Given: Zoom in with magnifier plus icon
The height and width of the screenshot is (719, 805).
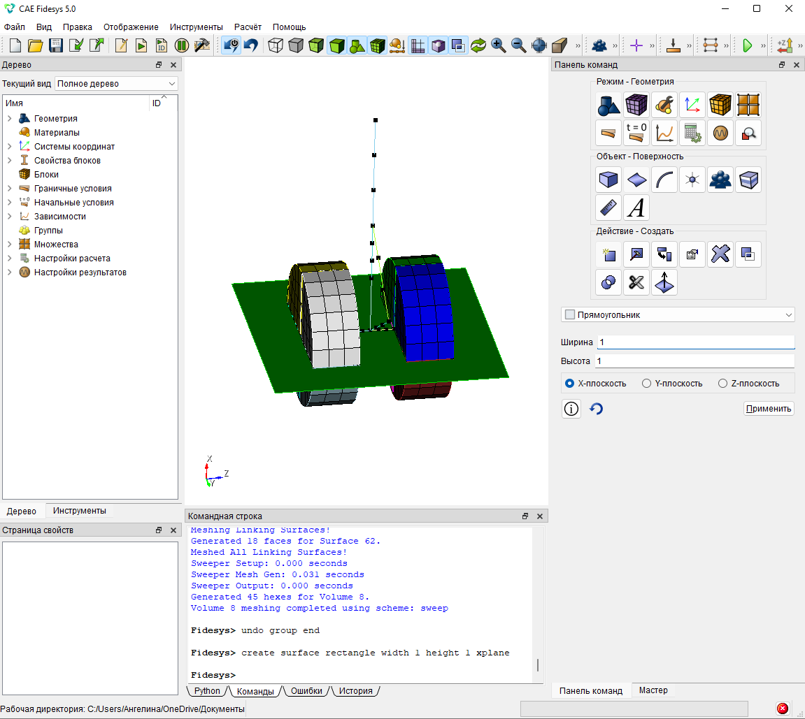Looking at the screenshot, I should point(499,45).
